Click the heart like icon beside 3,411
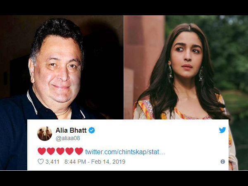 tap(41, 162)
